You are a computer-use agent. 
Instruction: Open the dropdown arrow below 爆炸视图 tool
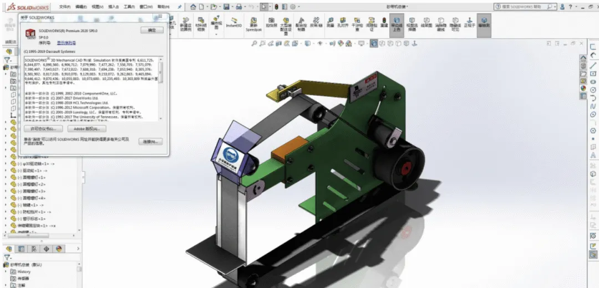click(x=217, y=35)
